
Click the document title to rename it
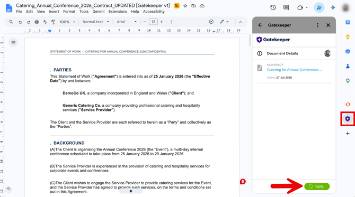click(x=93, y=5)
